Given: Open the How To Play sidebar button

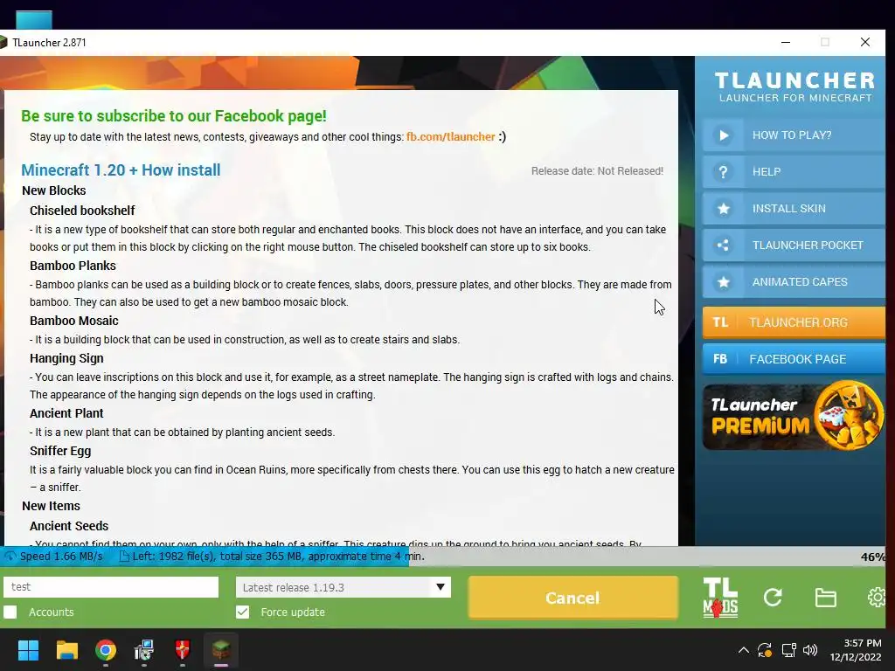Looking at the screenshot, I should point(794,135).
